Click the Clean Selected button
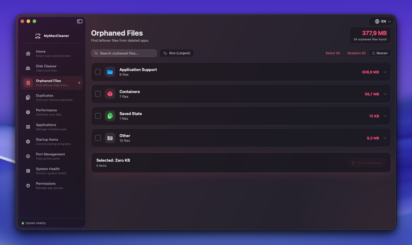This screenshot has height=245, width=412. tap(366, 163)
